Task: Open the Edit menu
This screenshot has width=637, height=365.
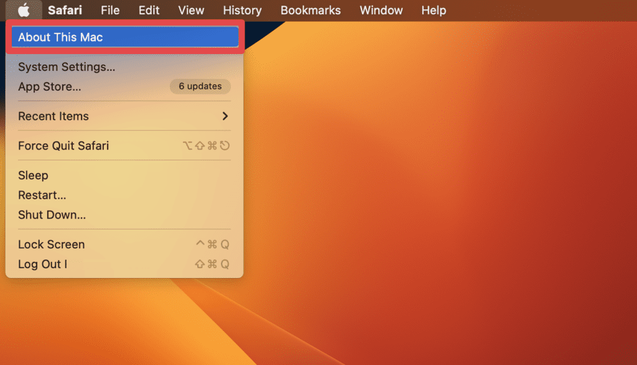Action: coord(149,10)
